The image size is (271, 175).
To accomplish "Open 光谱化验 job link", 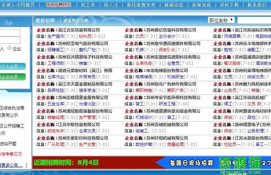I will pyautogui.click(x=87, y=104).
